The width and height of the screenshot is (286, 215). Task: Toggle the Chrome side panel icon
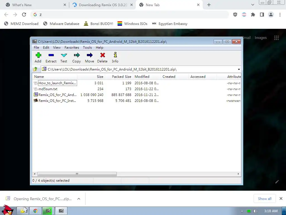coord(262,15)
